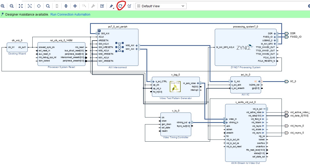The image size is (310, 167).
Task: Click the pin icon in toolbar
Action: click(111, 6)
